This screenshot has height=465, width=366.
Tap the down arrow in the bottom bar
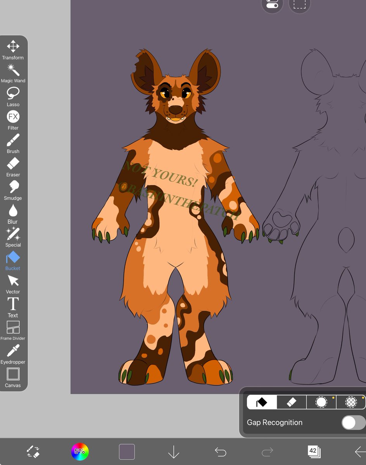(174, 452)
